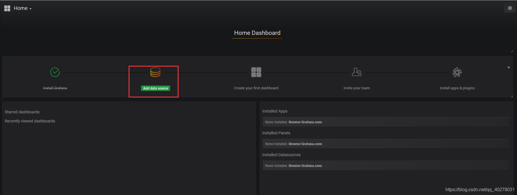Open Browse Grafana.com under Installed Panels

(305, 144)
